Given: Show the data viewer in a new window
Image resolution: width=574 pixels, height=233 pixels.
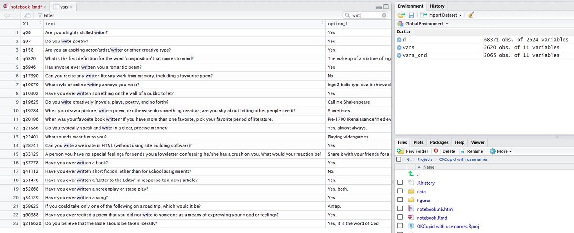Looking at the screenshot, I should point(28,15).
